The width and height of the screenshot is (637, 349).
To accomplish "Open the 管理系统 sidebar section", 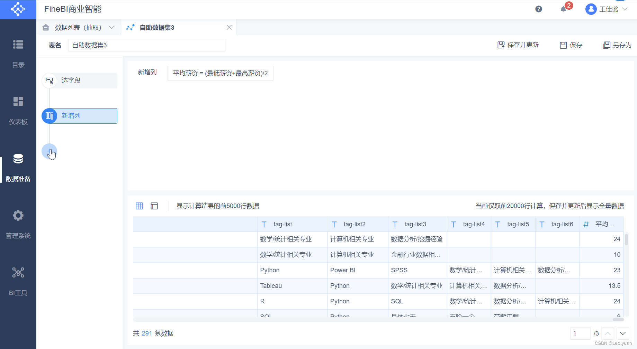I will click(18, 225).
